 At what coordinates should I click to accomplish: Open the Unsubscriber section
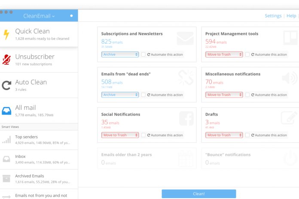click(x=39, y=60)
